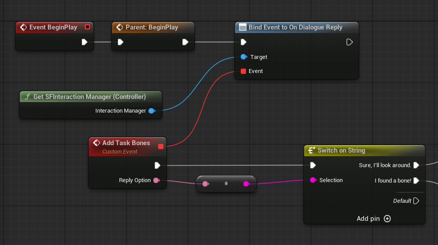
Task: Click the Custom Event subtitle
Action: tap(119, 152)
